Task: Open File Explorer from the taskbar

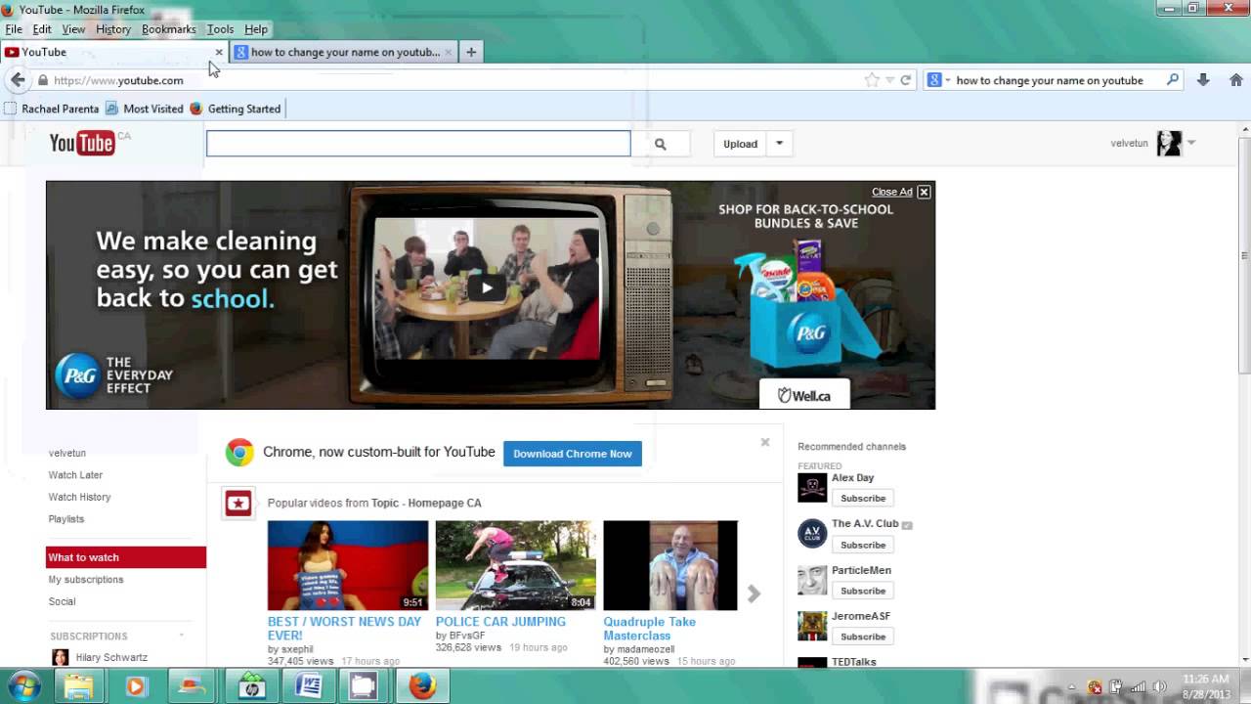Action: [x=79, y=686]
